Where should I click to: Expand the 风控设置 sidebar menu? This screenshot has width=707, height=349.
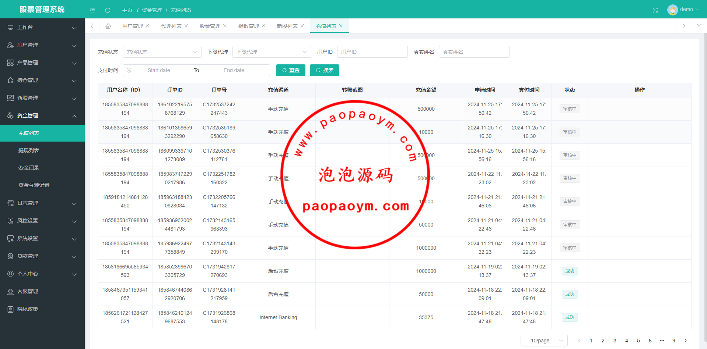42,221
